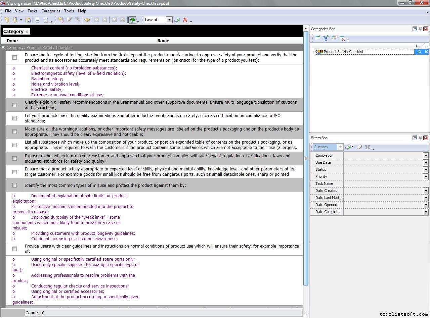The width and height of the screenshot is (430, 318).
Task: Open the Layout dropdown in toolbar
Action: [169, 20]
